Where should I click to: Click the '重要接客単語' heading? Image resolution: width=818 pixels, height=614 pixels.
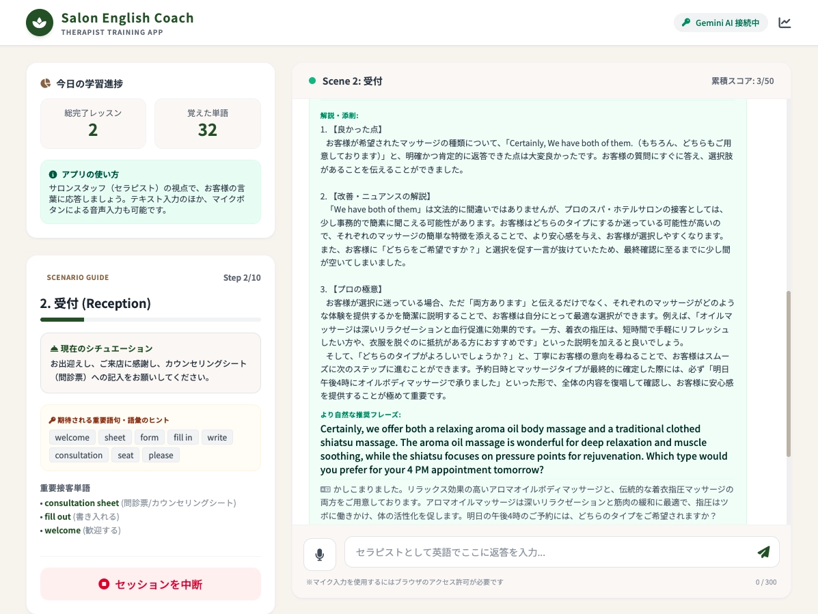tap(65, 488)
